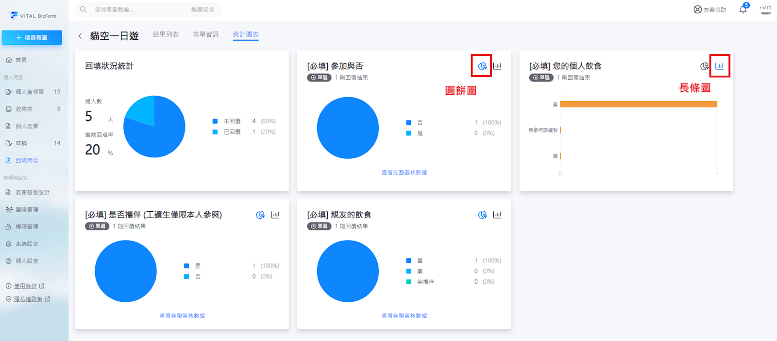Open 個人簽報單 in the sidebar
This screenshot has width=777, height=341.
tap(30, 92)
